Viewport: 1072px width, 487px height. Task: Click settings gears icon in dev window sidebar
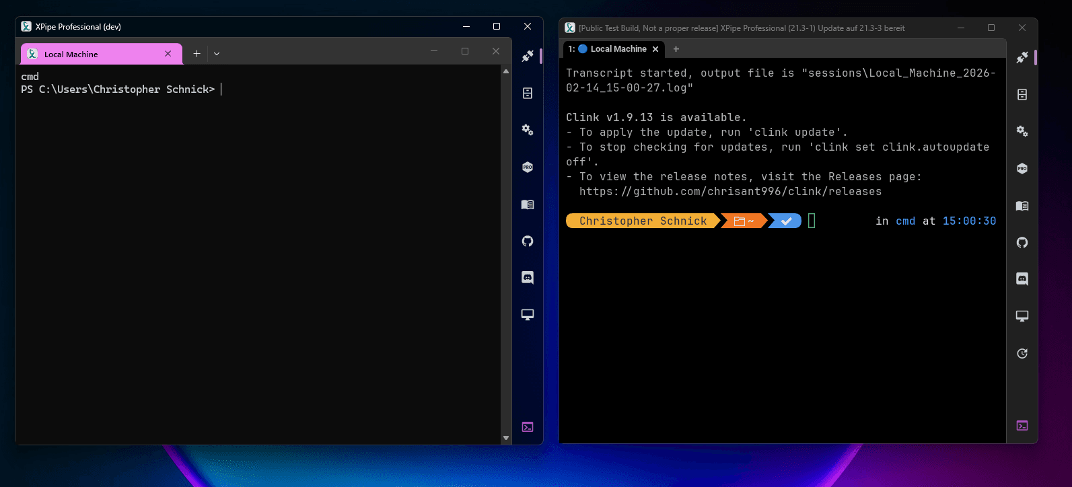click(528, 130)
